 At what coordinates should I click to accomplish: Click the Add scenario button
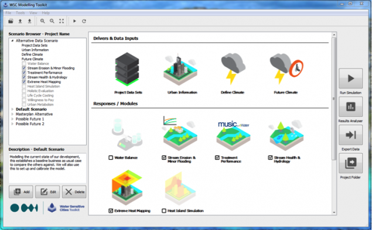[x=21, y=192]
